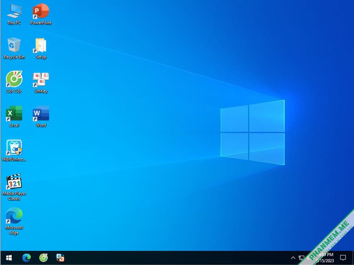
Task: Launch Cốc Cốc browser from the taskbar
Action: (43, 258)
